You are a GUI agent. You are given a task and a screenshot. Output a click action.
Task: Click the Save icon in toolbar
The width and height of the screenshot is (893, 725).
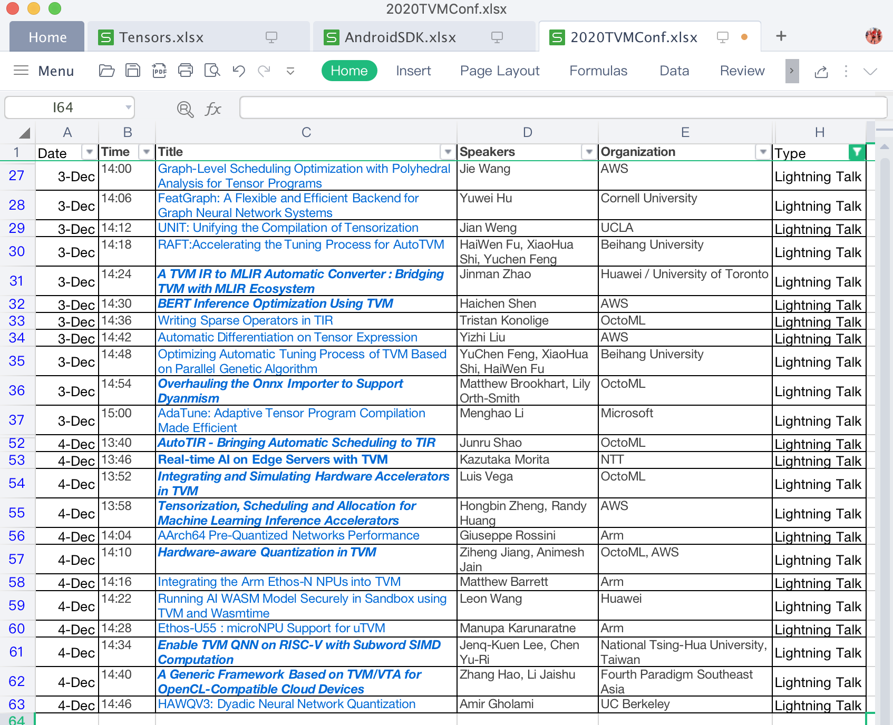[133, 71]
